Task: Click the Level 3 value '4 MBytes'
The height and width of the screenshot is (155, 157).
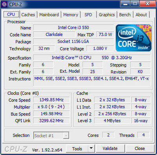Action: (x=112, y=120)
